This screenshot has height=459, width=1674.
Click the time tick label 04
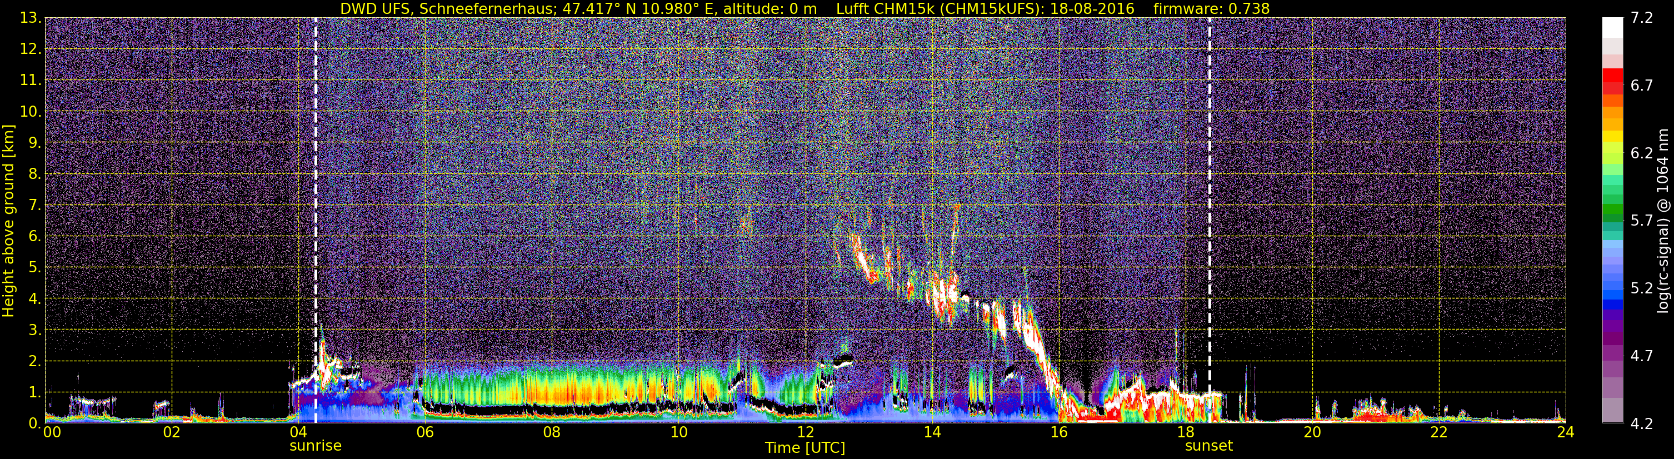click(298, 432)
